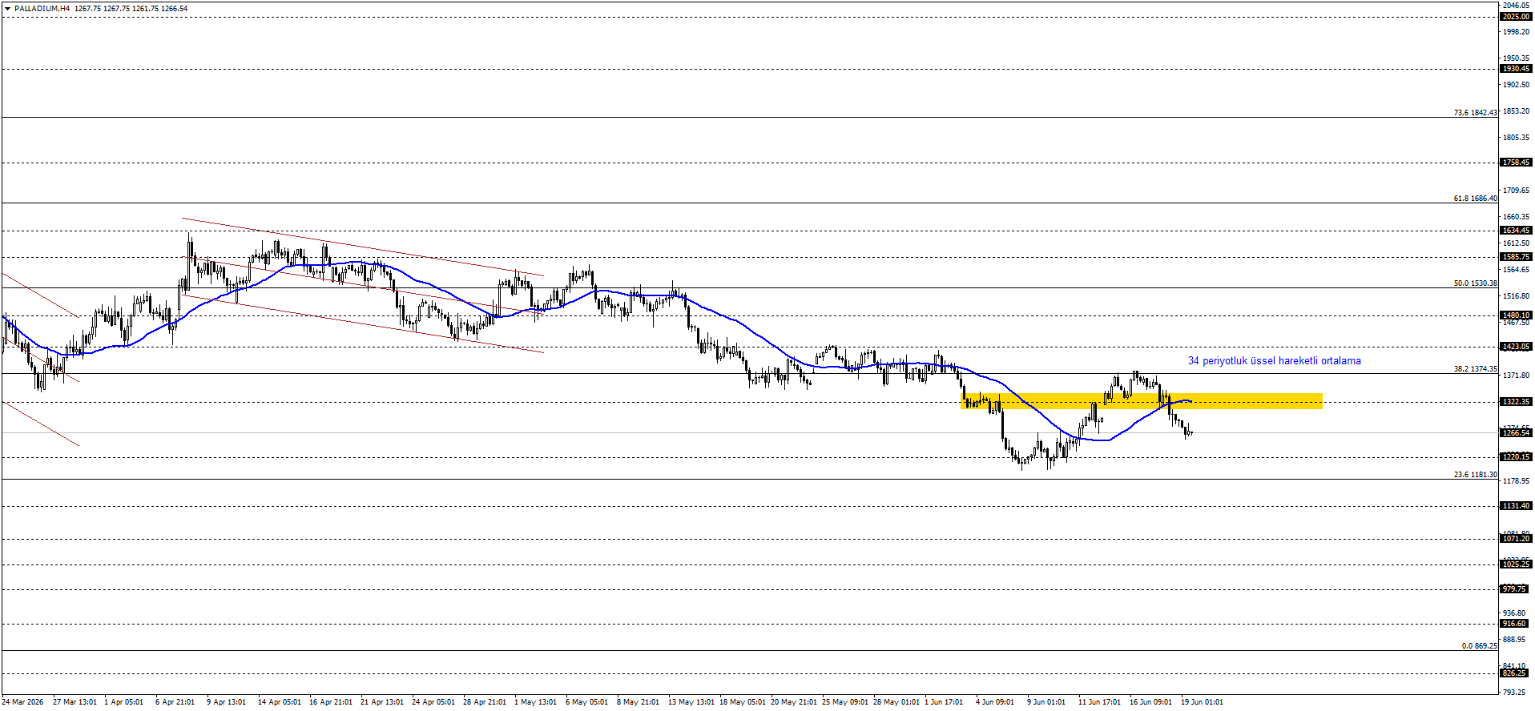Click the 1998.20 price axis value
Screen dimensions: 1535x711
[x=1516, y=32]
